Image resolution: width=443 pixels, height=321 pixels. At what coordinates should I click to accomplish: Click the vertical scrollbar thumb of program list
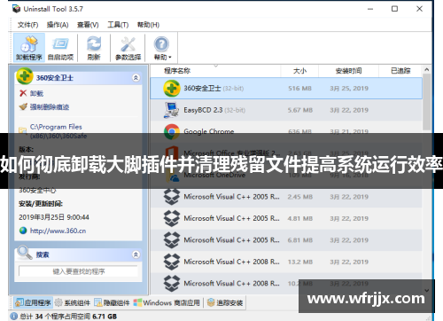point(426,102)
